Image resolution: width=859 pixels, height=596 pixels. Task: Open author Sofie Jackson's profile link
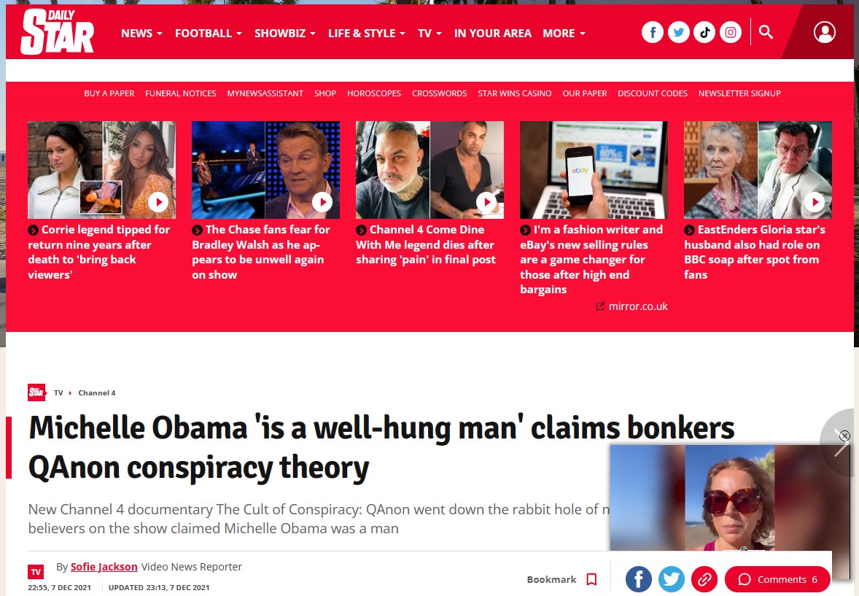[x=104, y=567]
